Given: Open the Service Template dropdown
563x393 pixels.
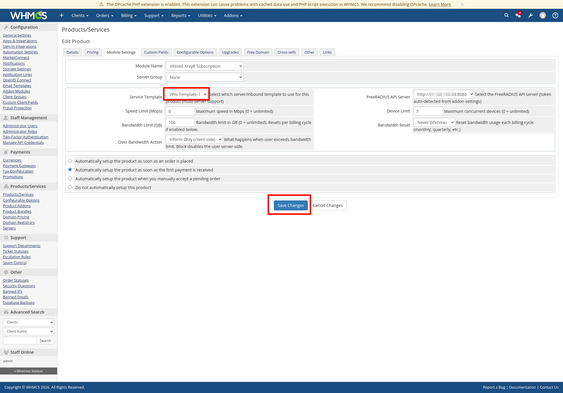Looking at the screenshot, I should [187, 94].
